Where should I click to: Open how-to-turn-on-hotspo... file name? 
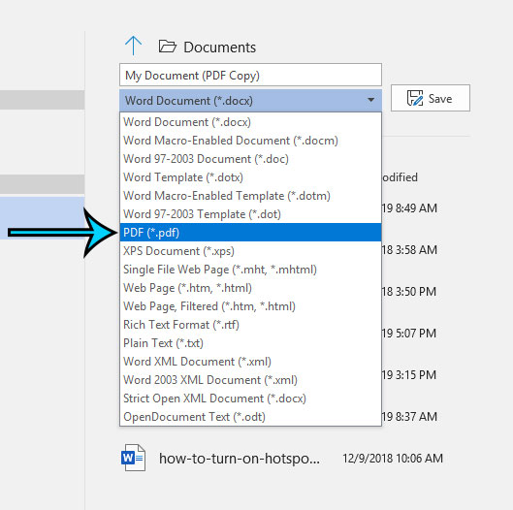coord(240,458)
